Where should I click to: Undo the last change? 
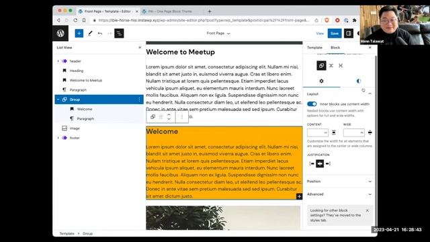tap(100, 34)
